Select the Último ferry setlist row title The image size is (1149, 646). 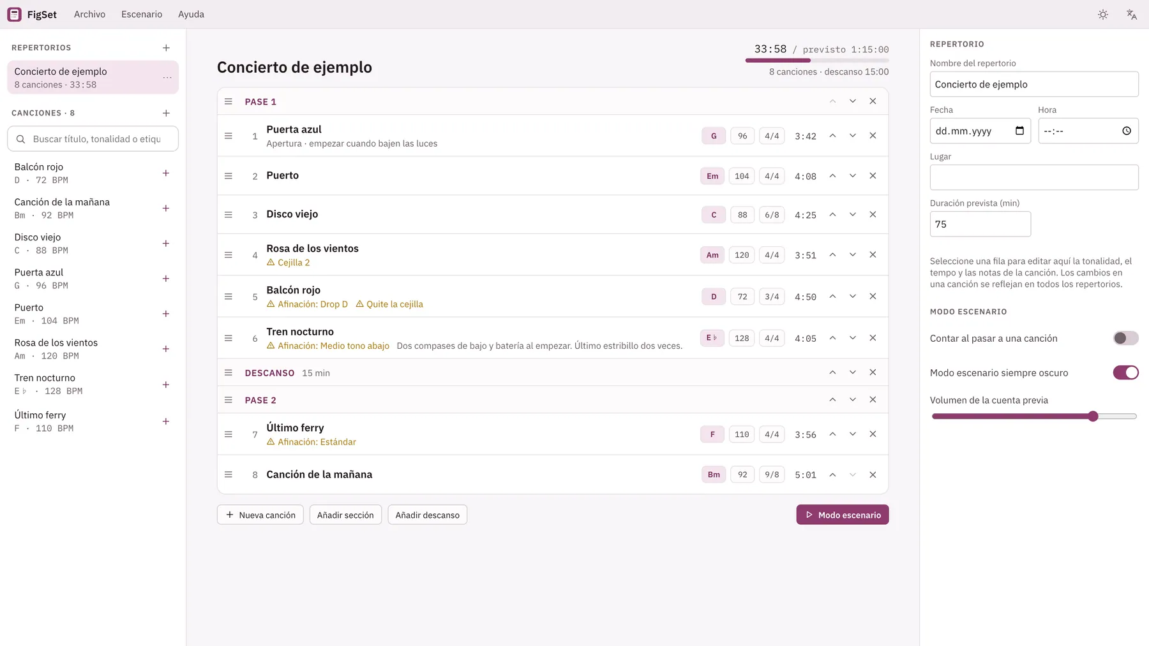[295, 428]
